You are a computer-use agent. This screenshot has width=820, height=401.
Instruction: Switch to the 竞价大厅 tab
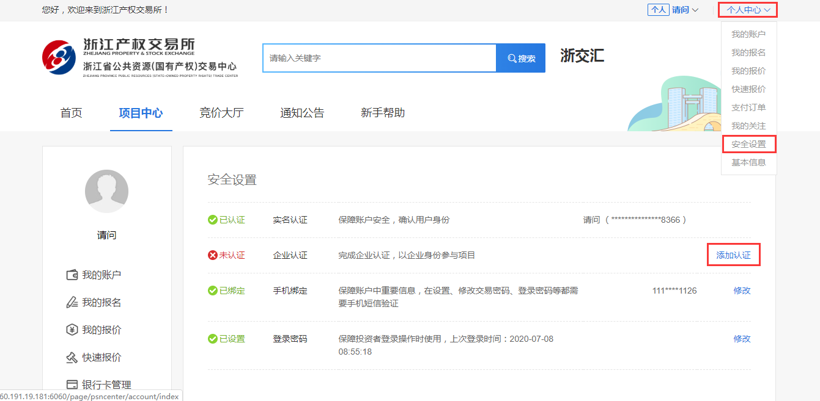pos(221,113)
